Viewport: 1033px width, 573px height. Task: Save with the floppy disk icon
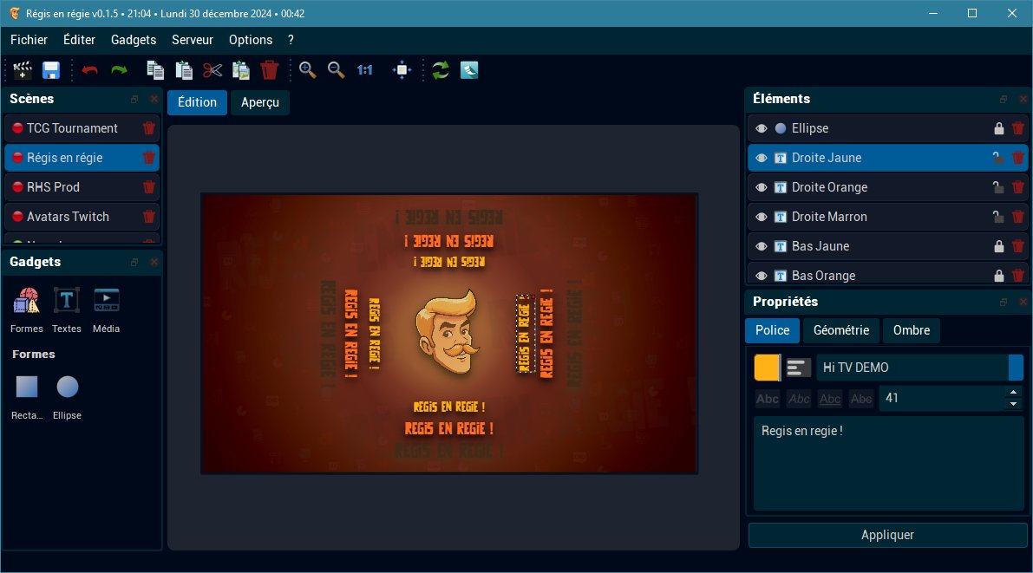[x=50, y=70]
